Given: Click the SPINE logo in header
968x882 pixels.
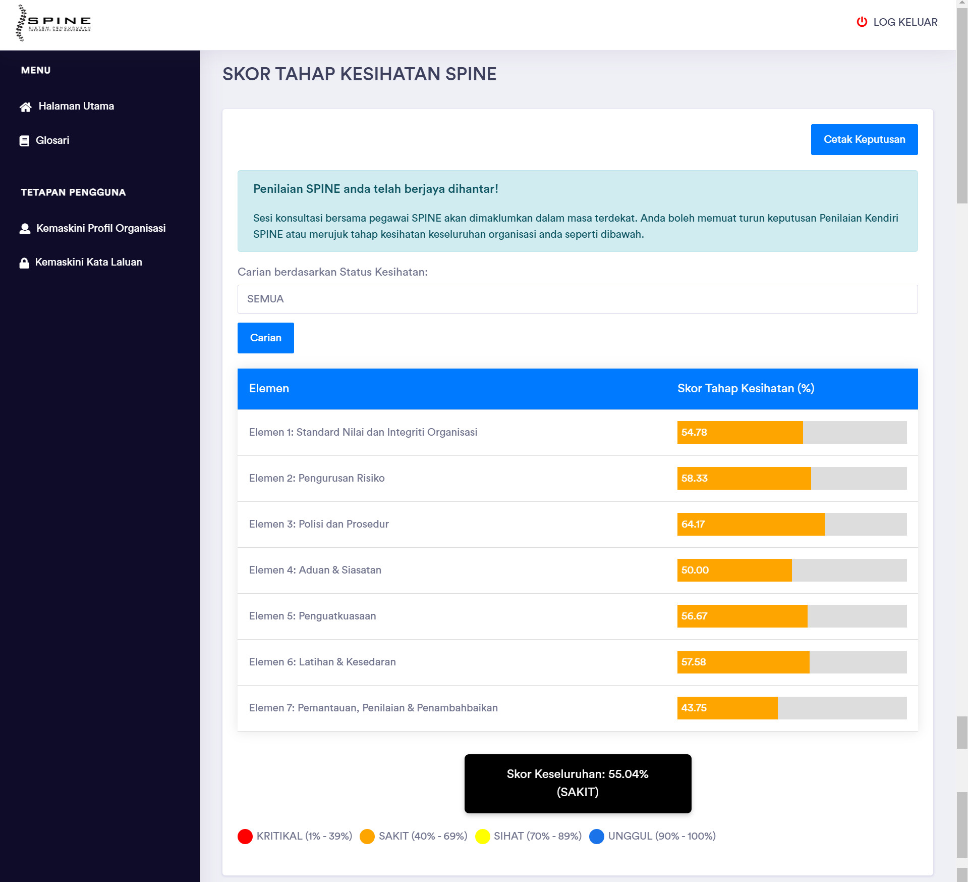Looking at the screenshot, I should pyautogui.click(x=53, y=23).
